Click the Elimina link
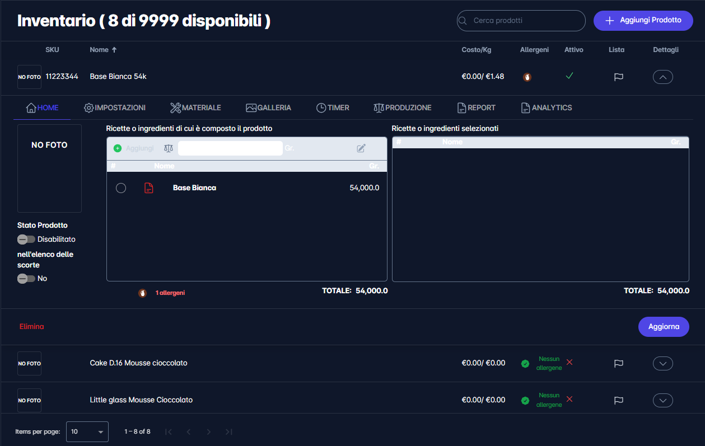Viewport: 705px width, 446px height. point(31,326)
